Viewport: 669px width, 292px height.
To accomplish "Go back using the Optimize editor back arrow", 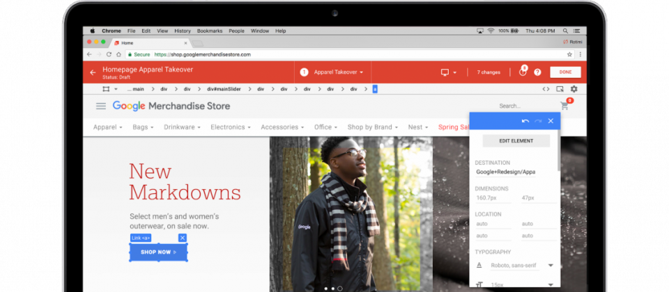I will coord(93,72).
